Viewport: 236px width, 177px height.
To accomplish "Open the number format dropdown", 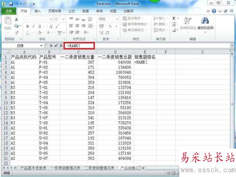I will pos(117,19).
